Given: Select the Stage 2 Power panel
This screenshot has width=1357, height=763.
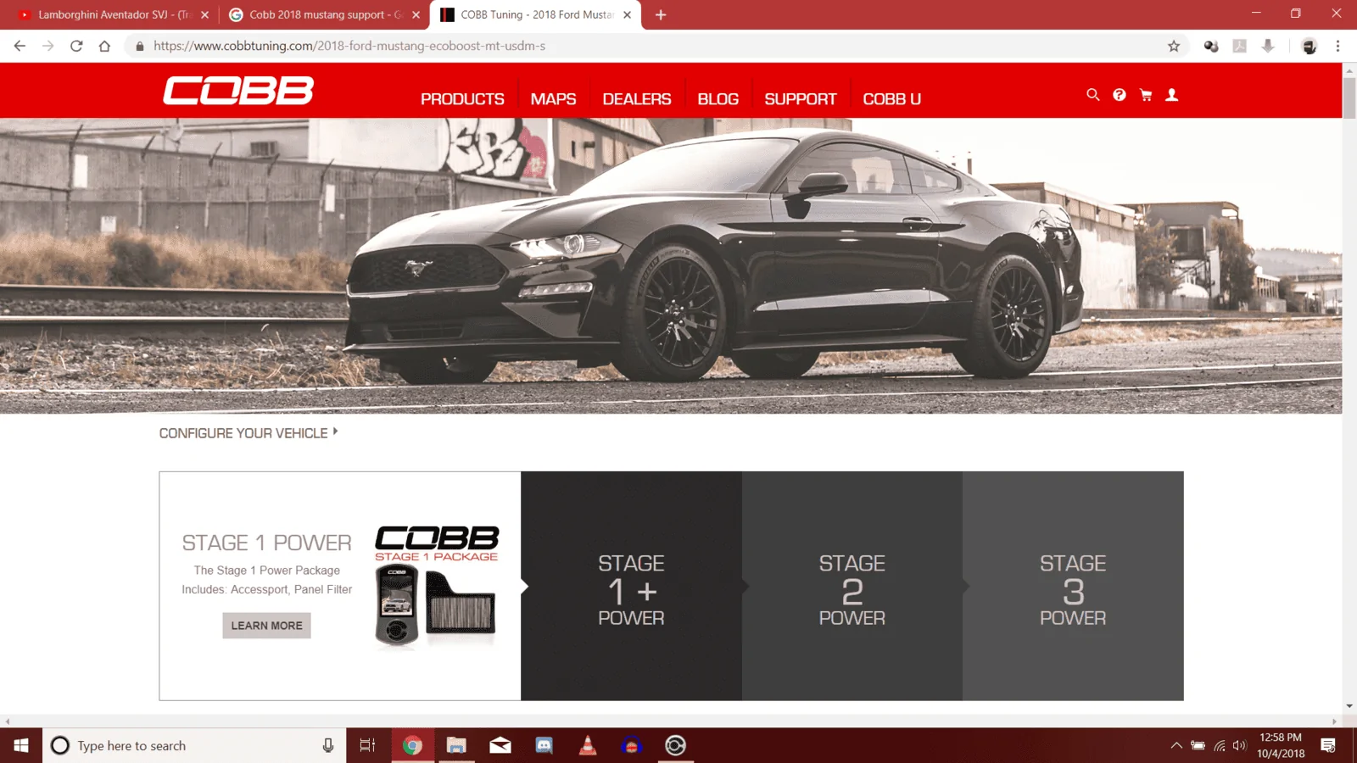Looking at the screenshot, I should click(852, 586).
